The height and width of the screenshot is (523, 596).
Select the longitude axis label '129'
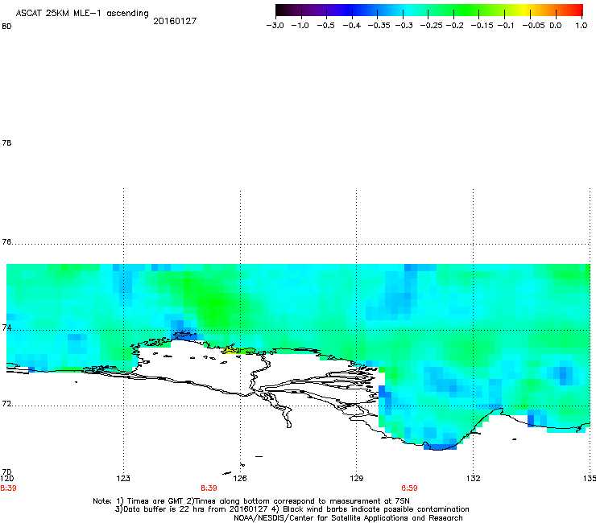(357, 478)
